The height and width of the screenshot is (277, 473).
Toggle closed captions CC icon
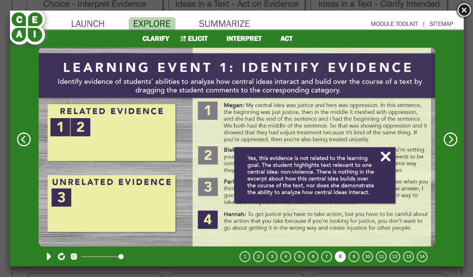point(74,257)
